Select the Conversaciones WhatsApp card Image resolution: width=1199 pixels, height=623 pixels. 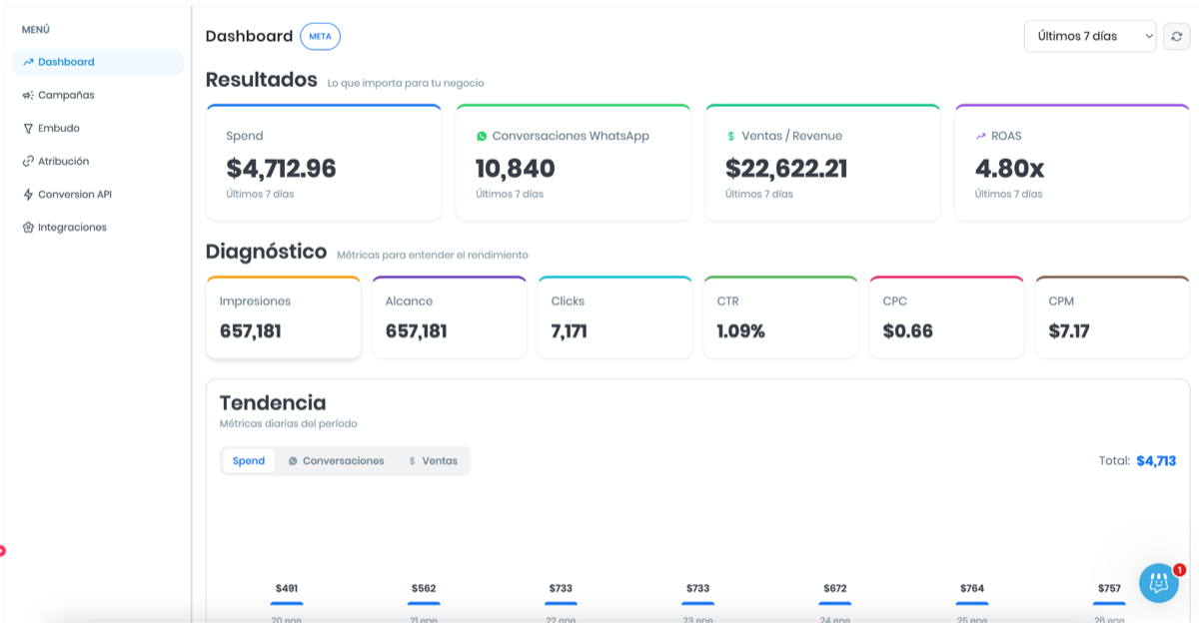pos(574,162)
